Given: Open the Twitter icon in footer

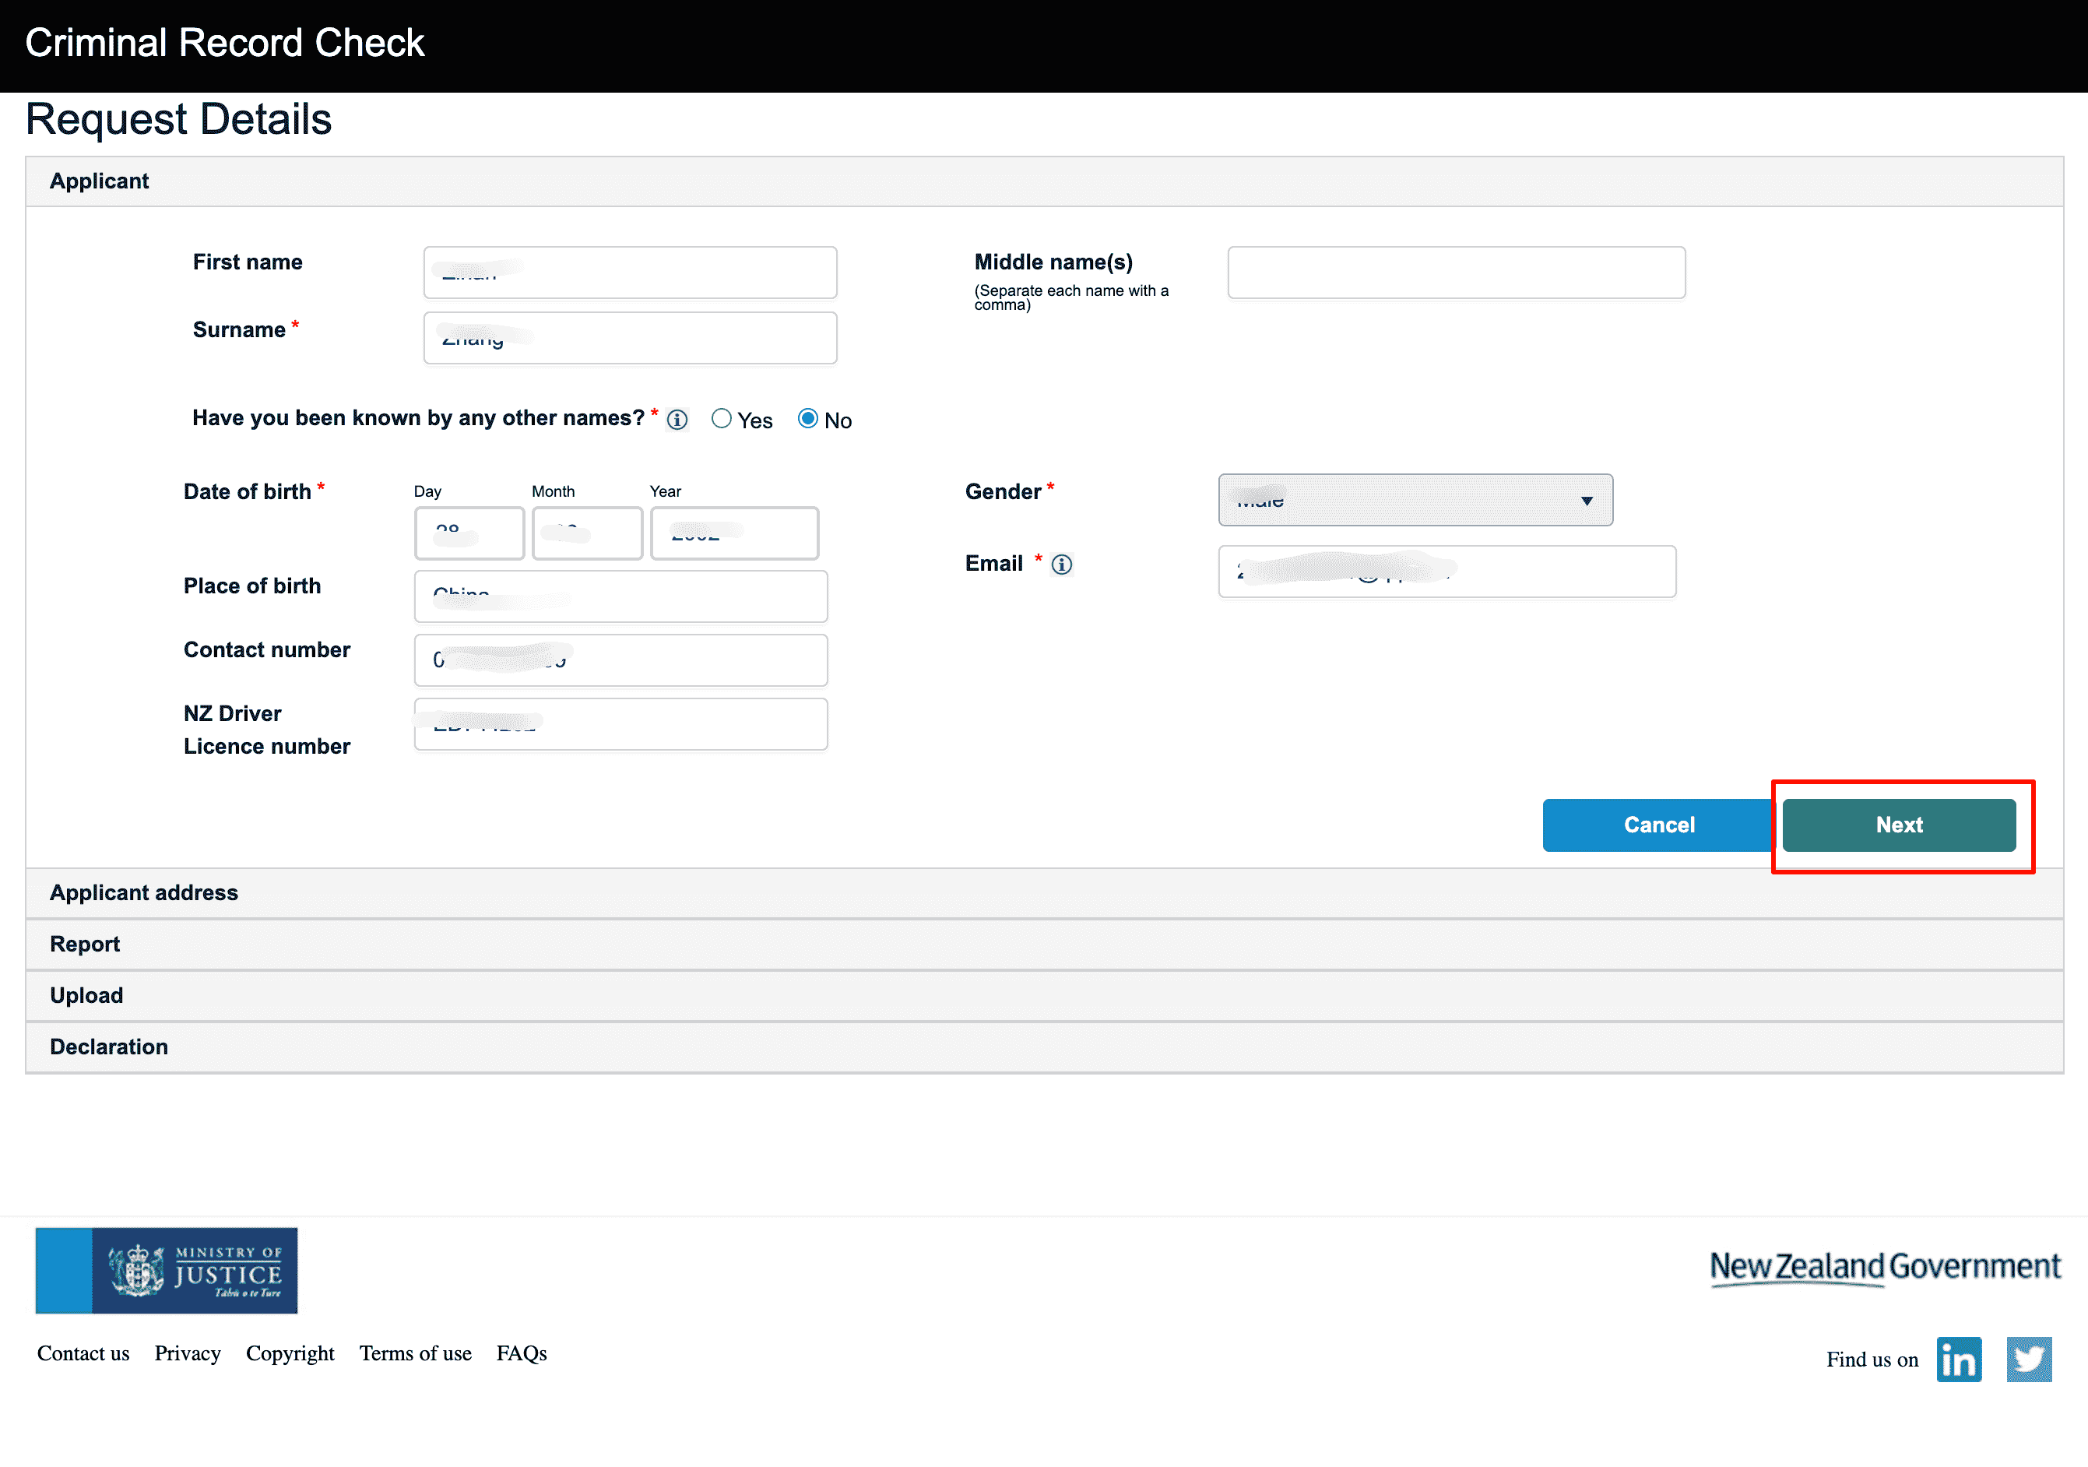Looking at the screenshot, I should tap(2028, 1359).
